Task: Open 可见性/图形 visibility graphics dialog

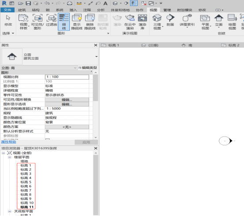Action: [x=38, y=22]
